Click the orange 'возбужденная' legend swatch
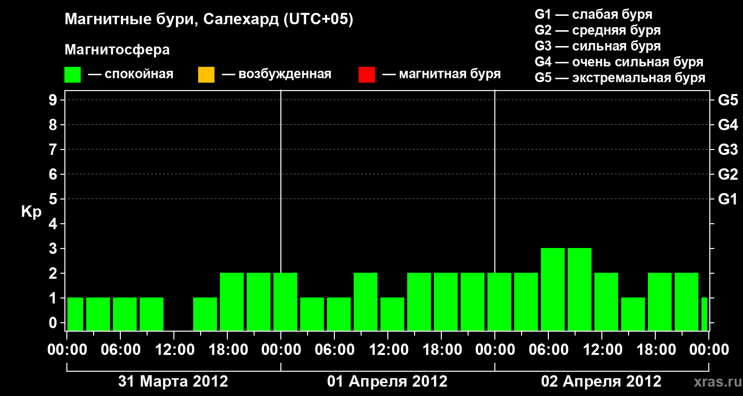Screen dimensions: 743x396 (x=206, y=75)
